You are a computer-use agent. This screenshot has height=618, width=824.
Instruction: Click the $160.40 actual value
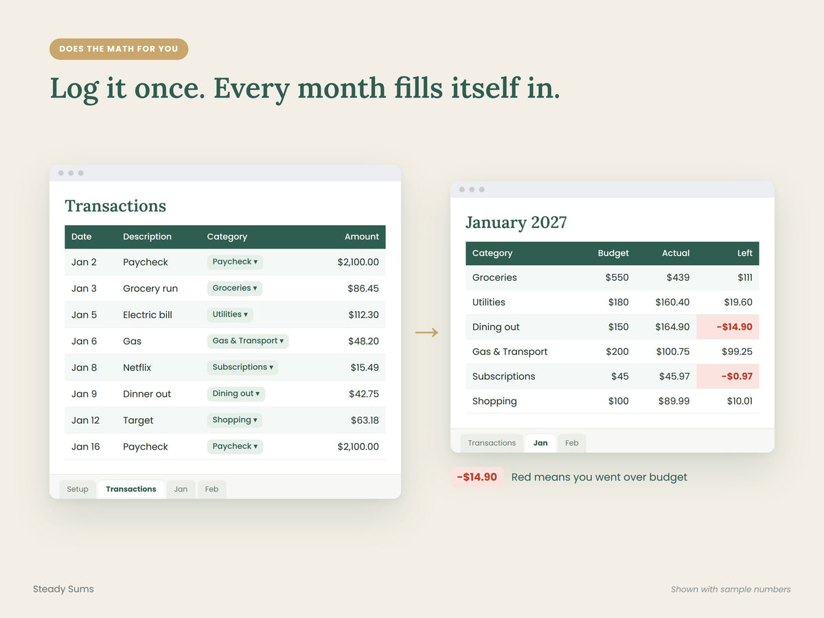click(x=672, y=302)
